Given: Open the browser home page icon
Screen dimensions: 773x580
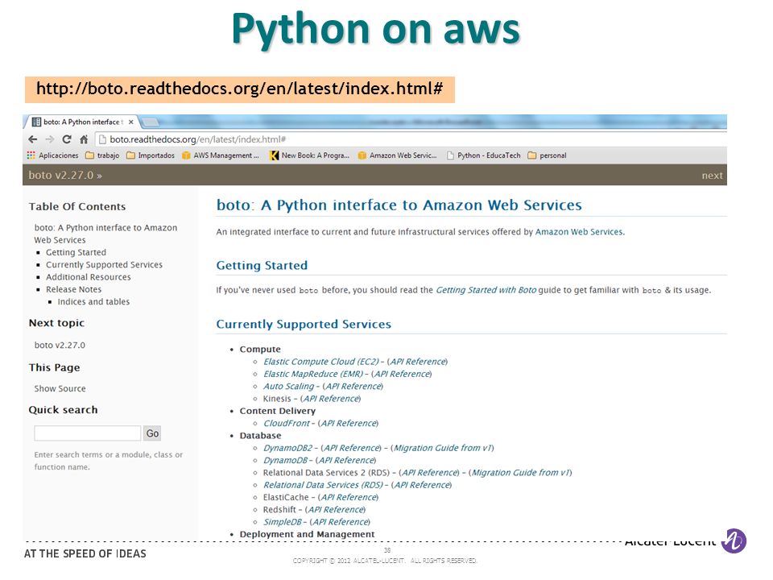Looking at the screenshot, I should click(x=84, y=139).
